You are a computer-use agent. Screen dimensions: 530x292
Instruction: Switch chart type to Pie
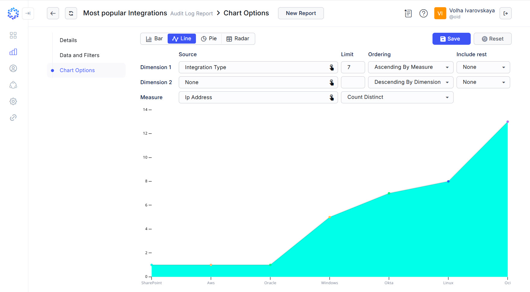click(209, 38)
